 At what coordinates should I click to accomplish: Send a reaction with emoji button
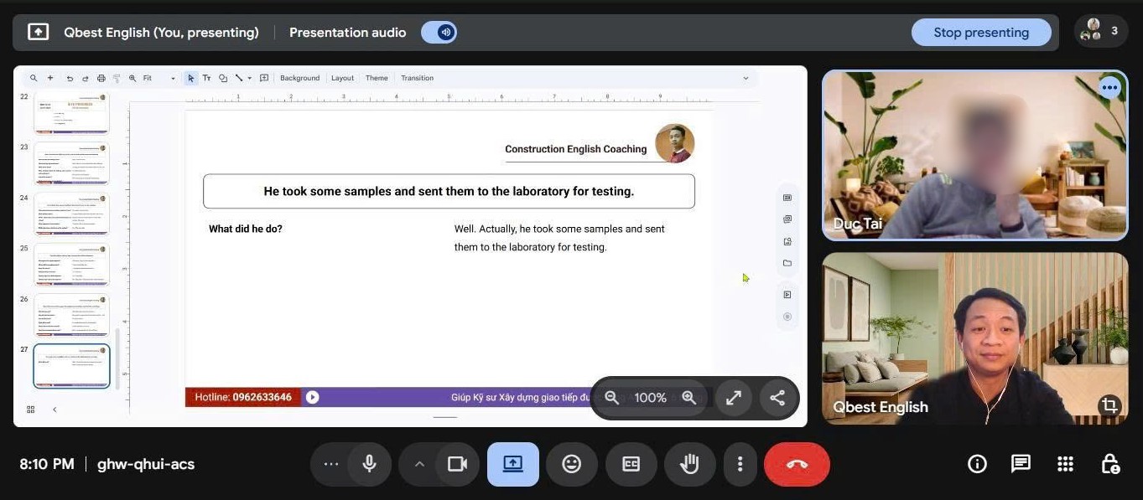[x=571, y=464]
